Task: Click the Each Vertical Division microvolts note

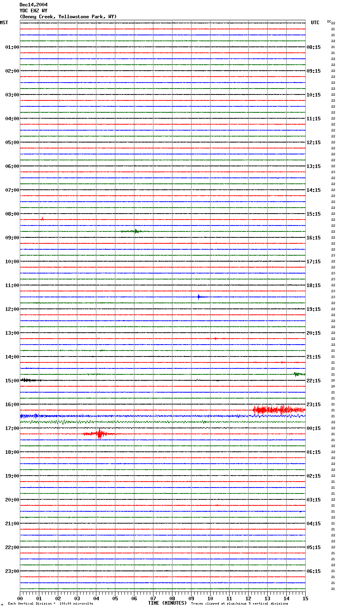Action: click(50, 604)
